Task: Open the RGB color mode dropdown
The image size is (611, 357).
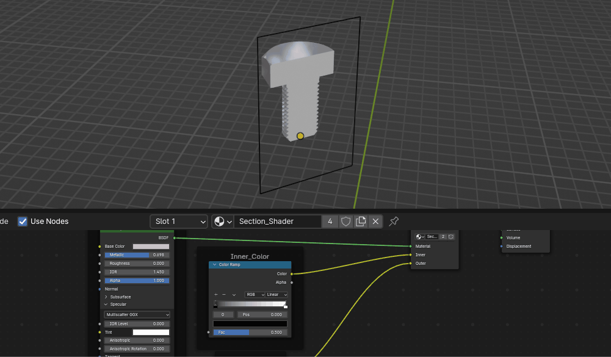Action: (x=255, y=295)
